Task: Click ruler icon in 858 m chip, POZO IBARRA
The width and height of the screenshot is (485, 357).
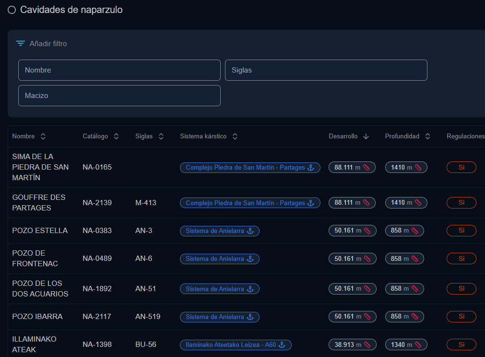Action: click(414, 317)
